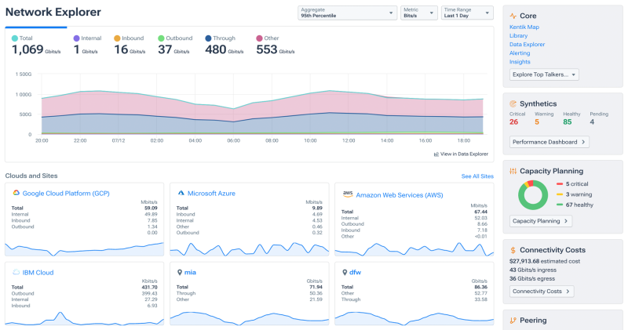Toggle the Total series legend dot
The image size is (628, 330).
[15, 38]
